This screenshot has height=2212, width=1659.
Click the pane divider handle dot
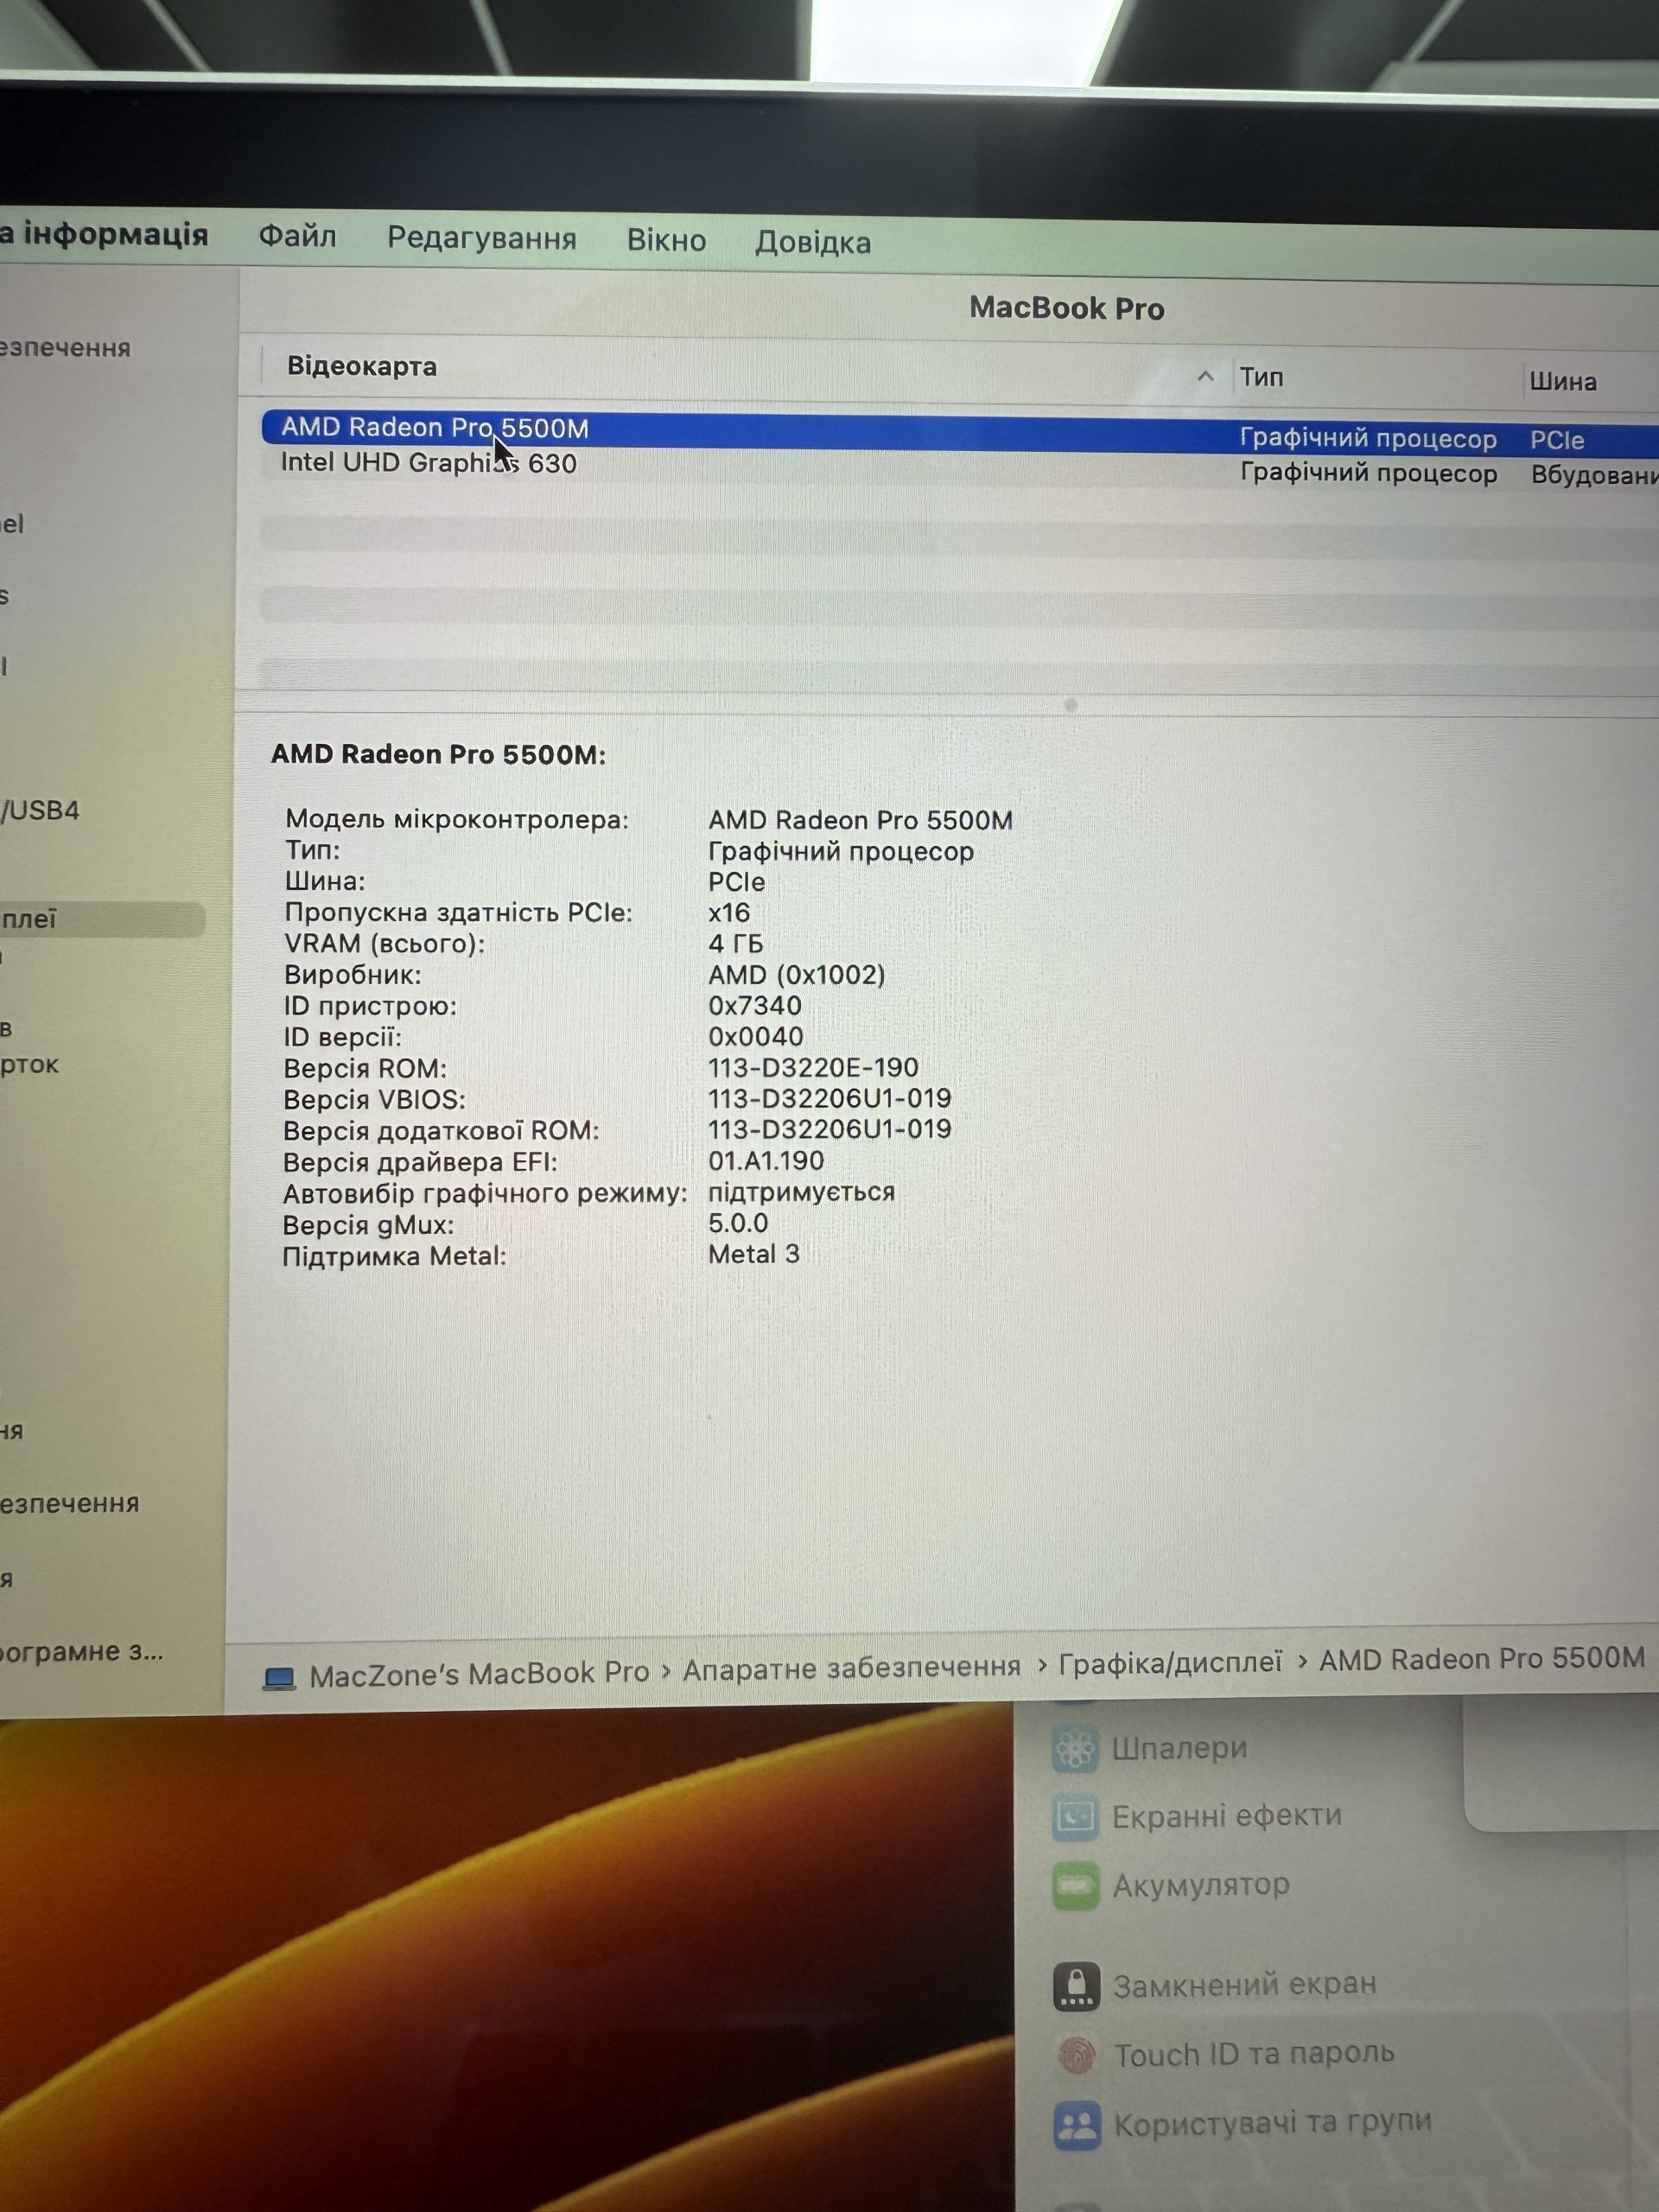pyautogui.click(x=1070, y=705)
